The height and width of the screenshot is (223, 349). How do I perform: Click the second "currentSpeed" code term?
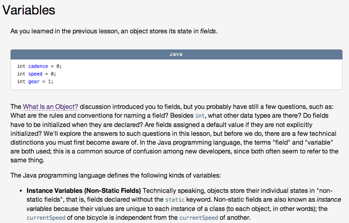point(196,218)
